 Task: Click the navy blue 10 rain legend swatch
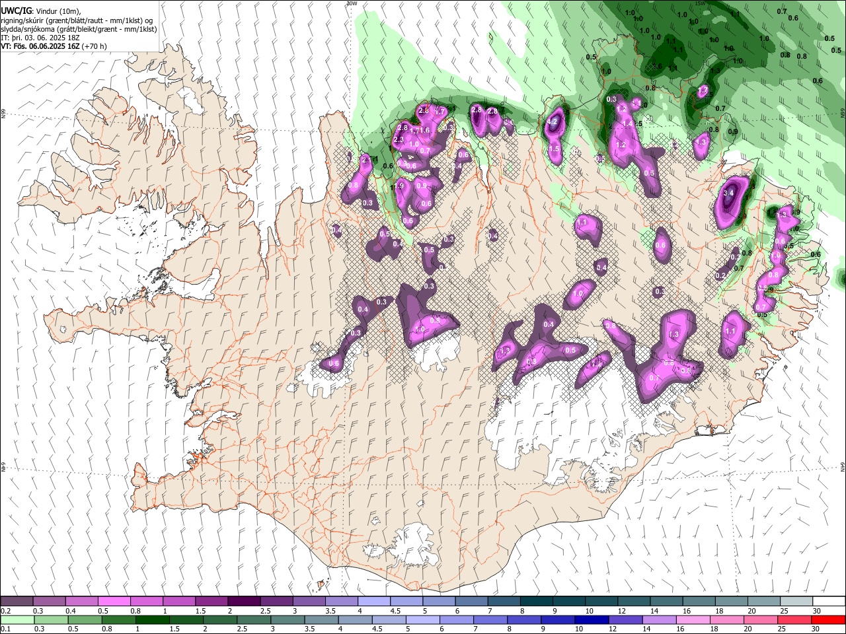[x=591, y=620]
